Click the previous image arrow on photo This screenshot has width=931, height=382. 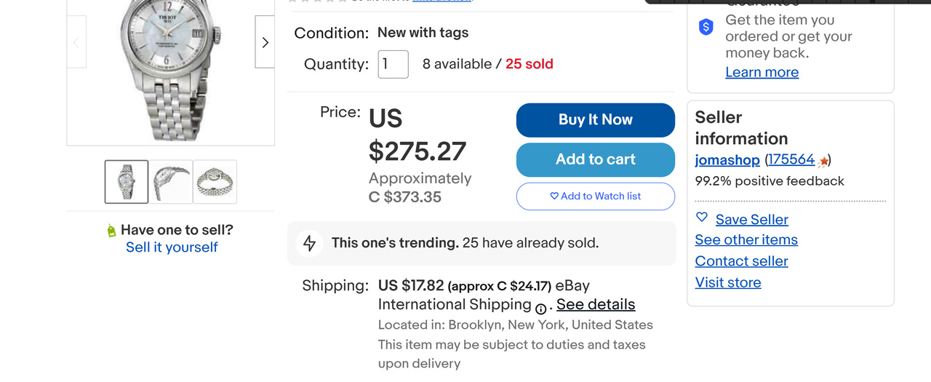76,42
